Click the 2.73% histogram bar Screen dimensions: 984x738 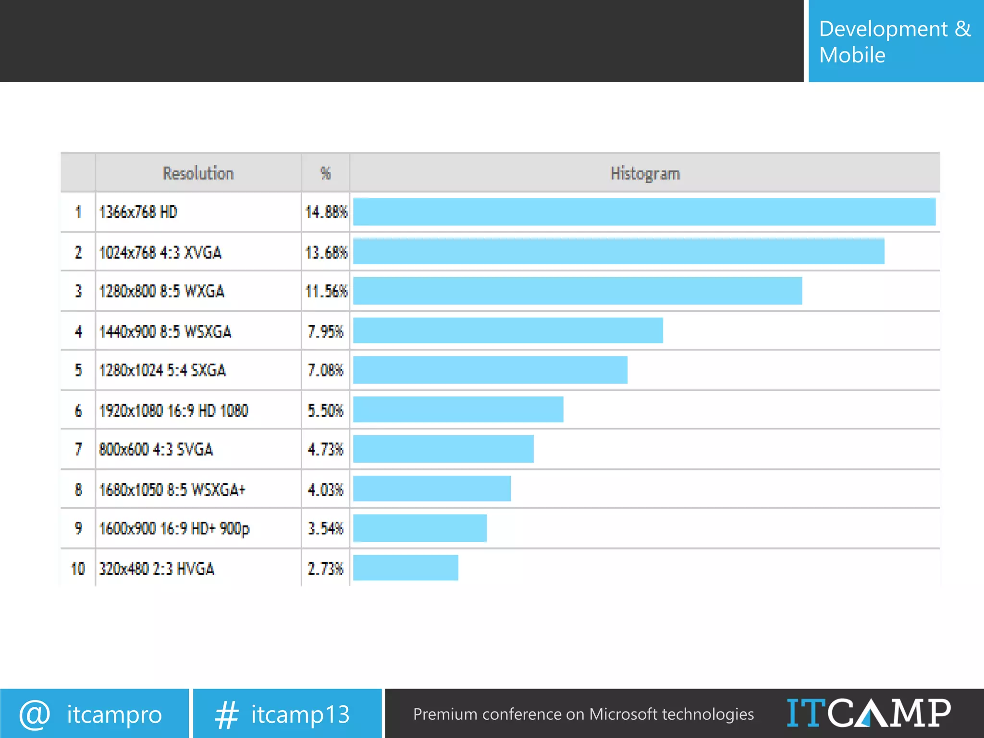coord(406,568)
